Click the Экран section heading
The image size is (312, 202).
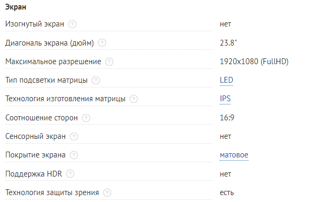[x=15, y=7]
